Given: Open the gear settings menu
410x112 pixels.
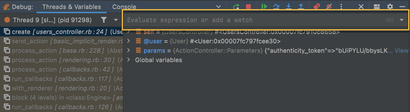Looking at the screenshot, I should point(390,6).
